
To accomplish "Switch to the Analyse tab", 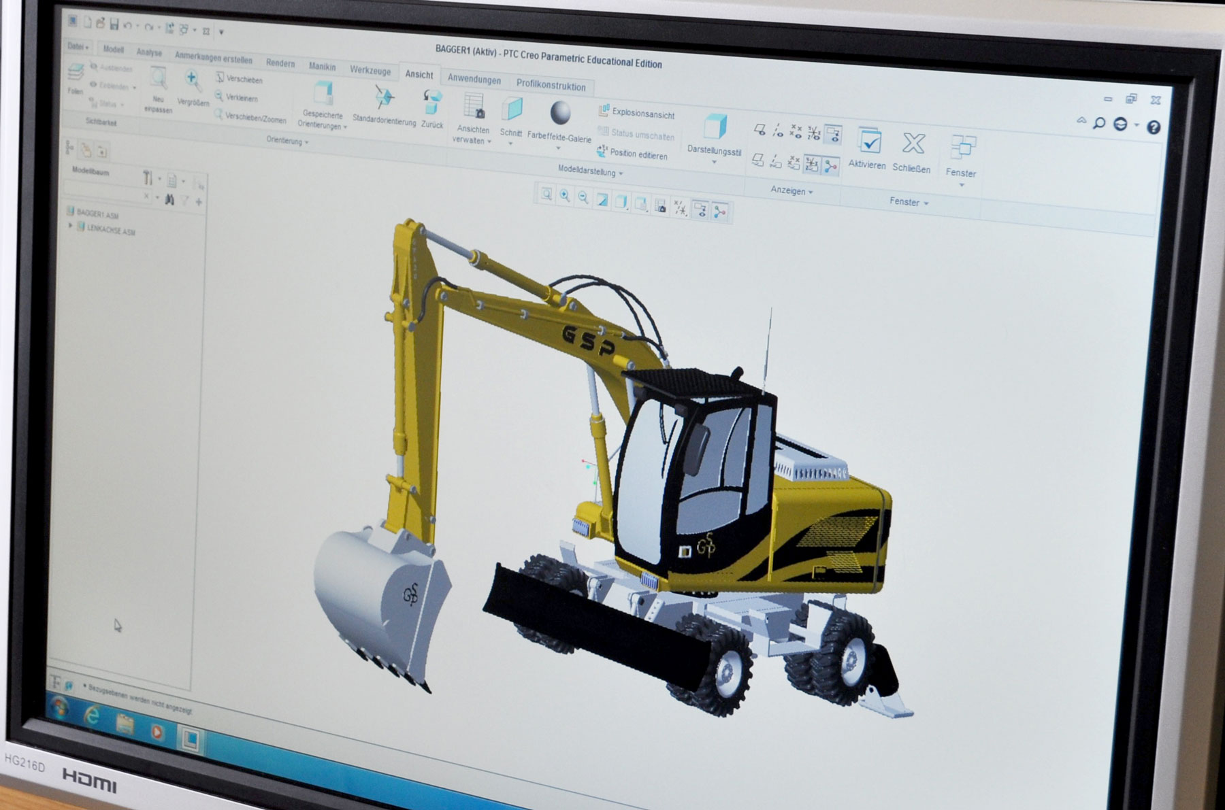I will 149,52.
